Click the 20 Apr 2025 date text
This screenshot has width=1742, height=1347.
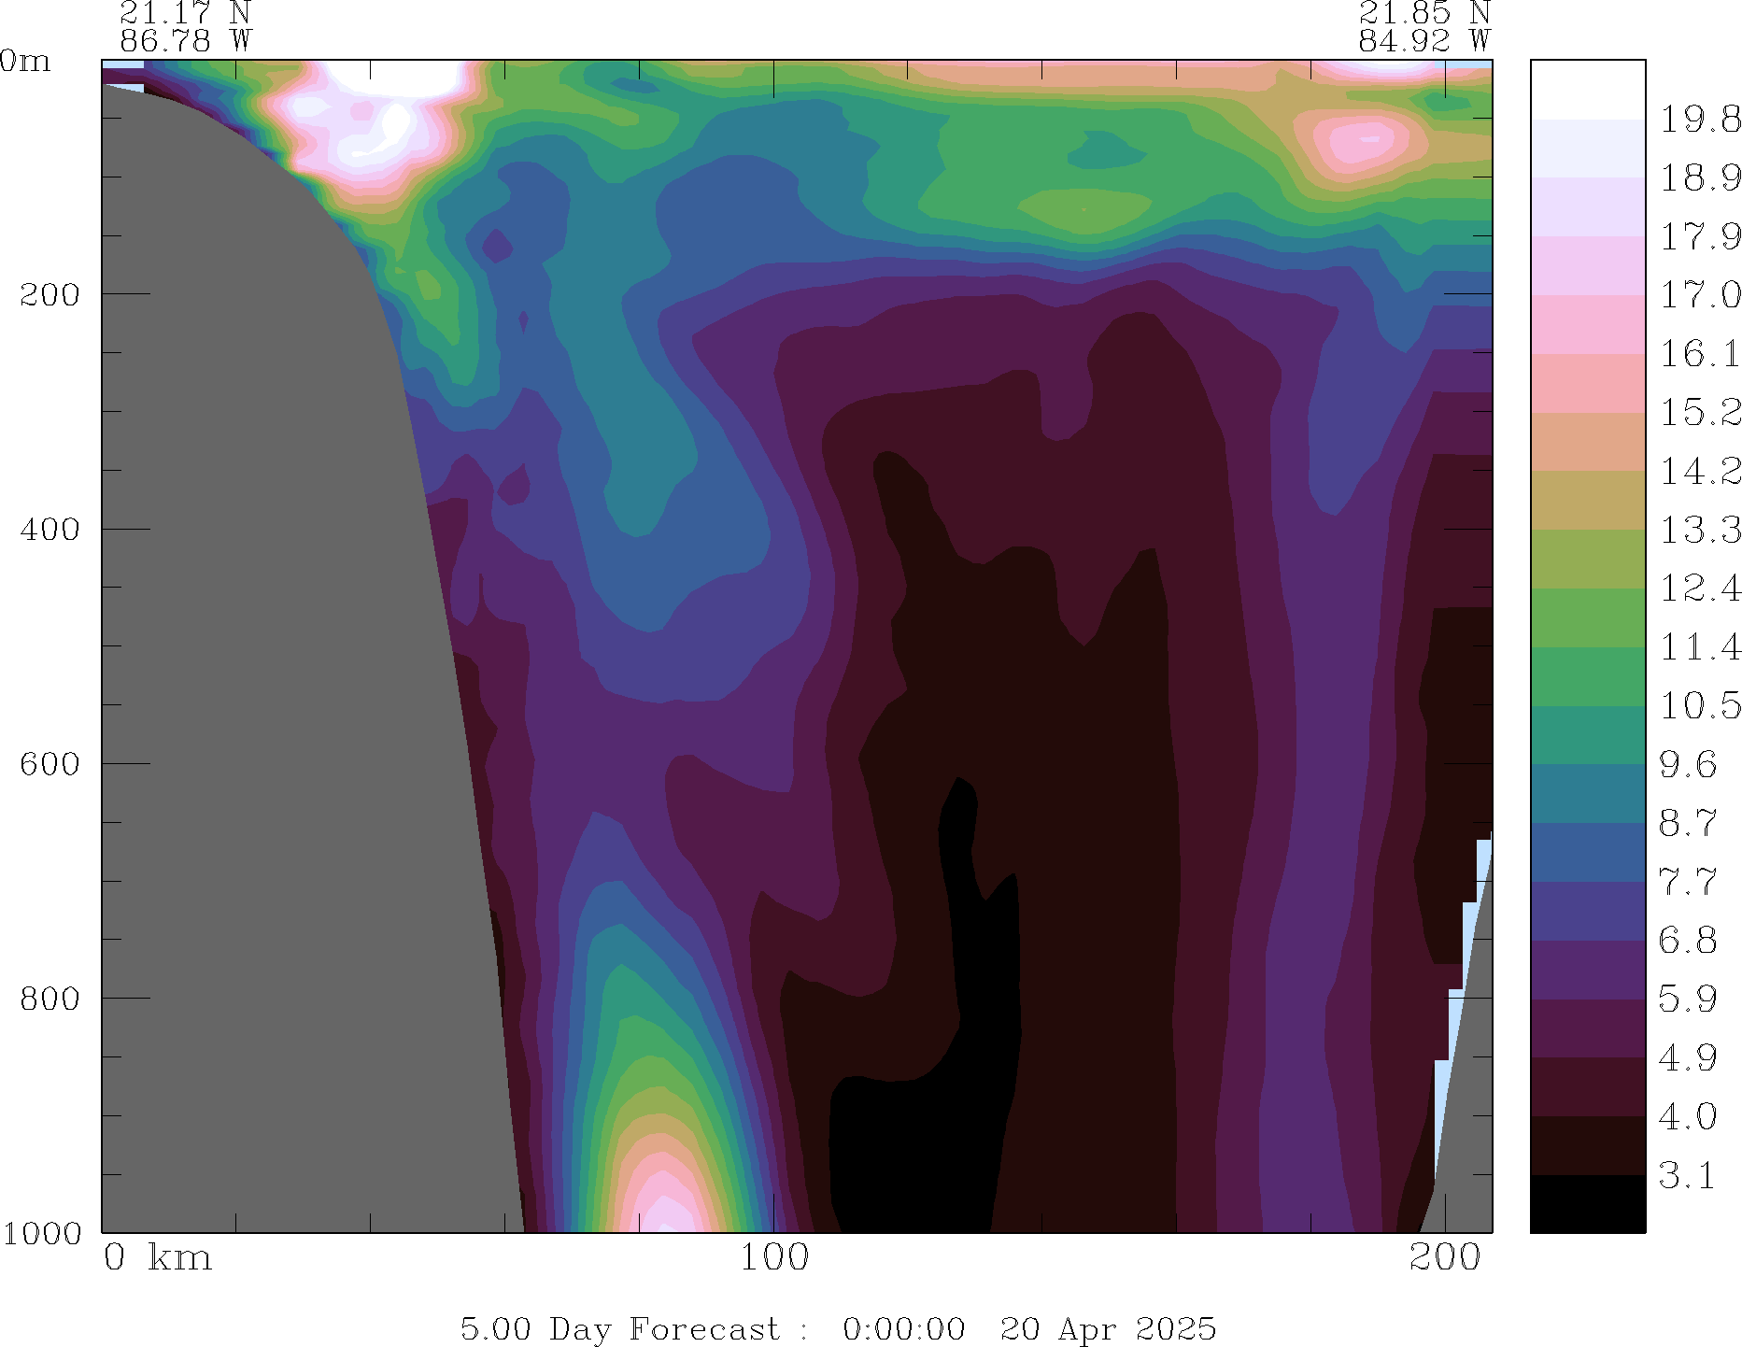coord(1108,1328)
